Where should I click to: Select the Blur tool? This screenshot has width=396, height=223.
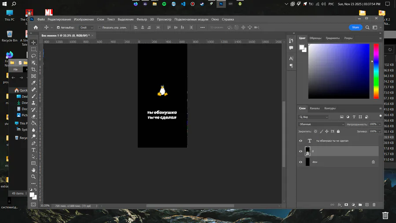point(33,130)
